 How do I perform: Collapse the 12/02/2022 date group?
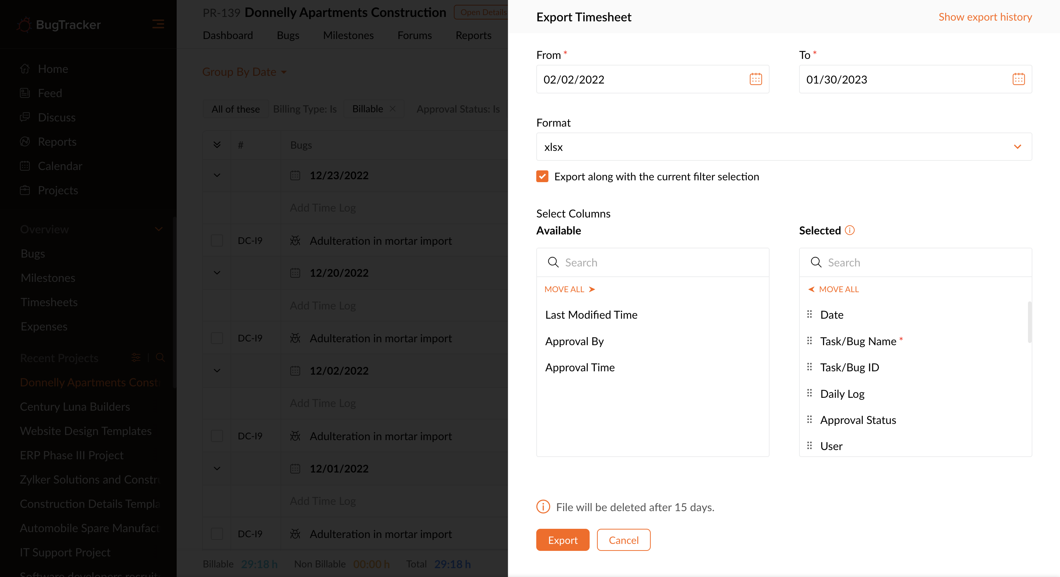pos(217,371)
